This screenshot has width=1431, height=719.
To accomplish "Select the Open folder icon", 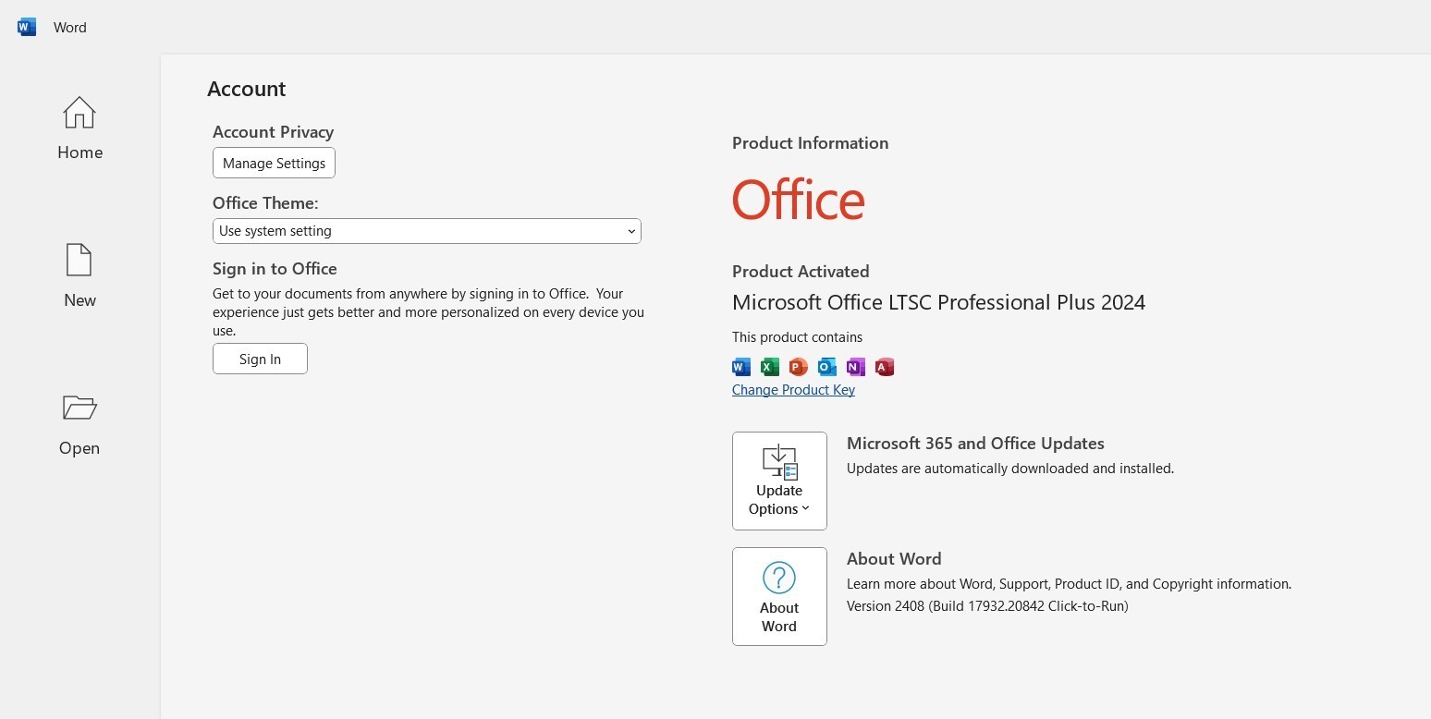I will (x=79, y=407).
